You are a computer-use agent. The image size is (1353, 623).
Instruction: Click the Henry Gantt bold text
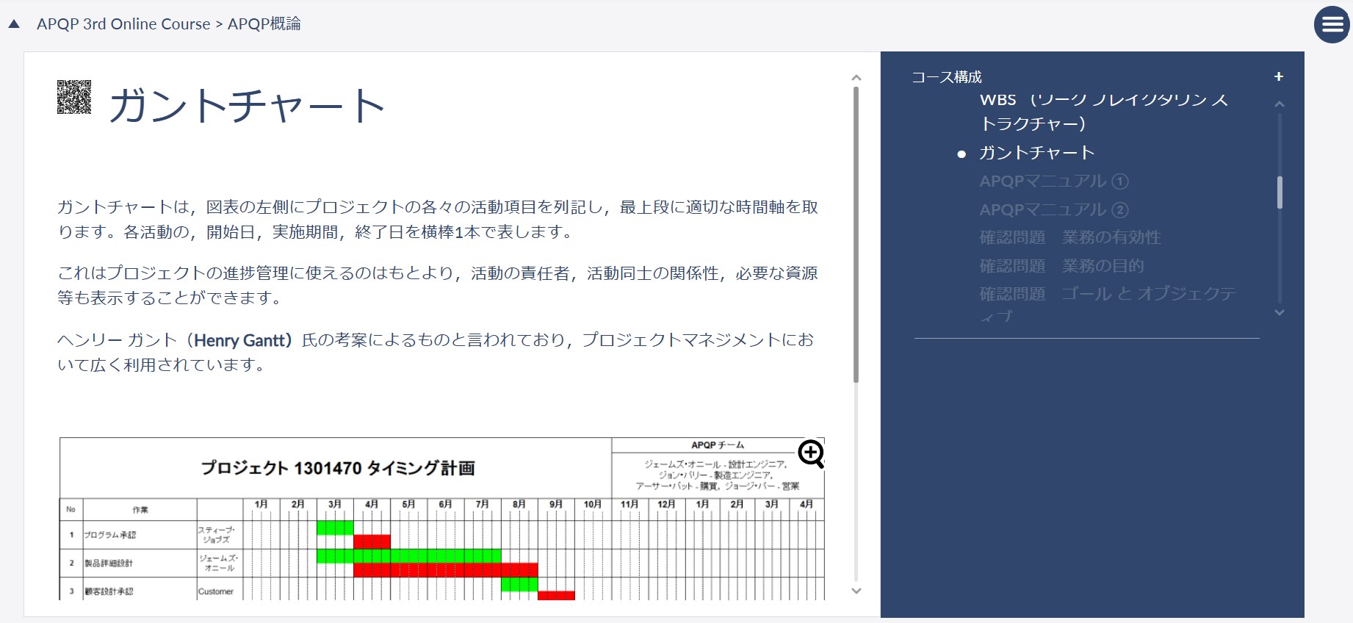[239, 340]
